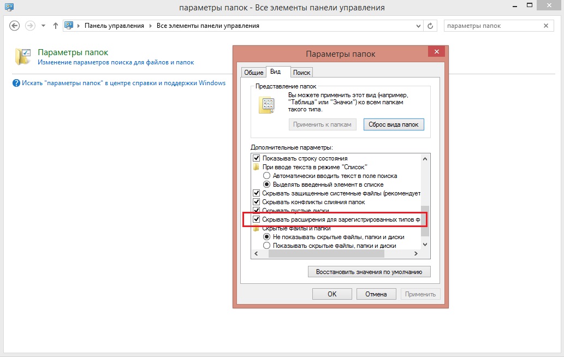Click the up arrow of settings list scrollbar

[x=425, y=158]
